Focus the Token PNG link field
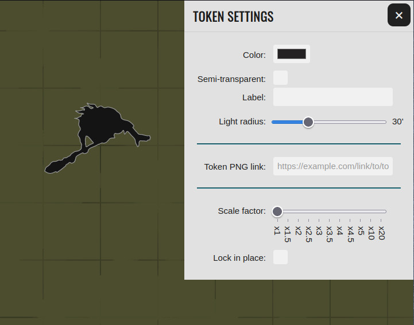Viewport: 414px width, 325px height. (x=332, y=166)
